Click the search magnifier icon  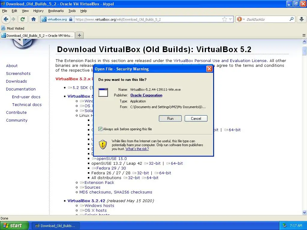click(291, 19)
